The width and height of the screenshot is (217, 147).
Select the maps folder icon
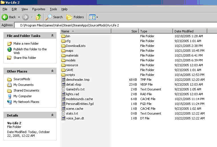(x=63, y=51)
